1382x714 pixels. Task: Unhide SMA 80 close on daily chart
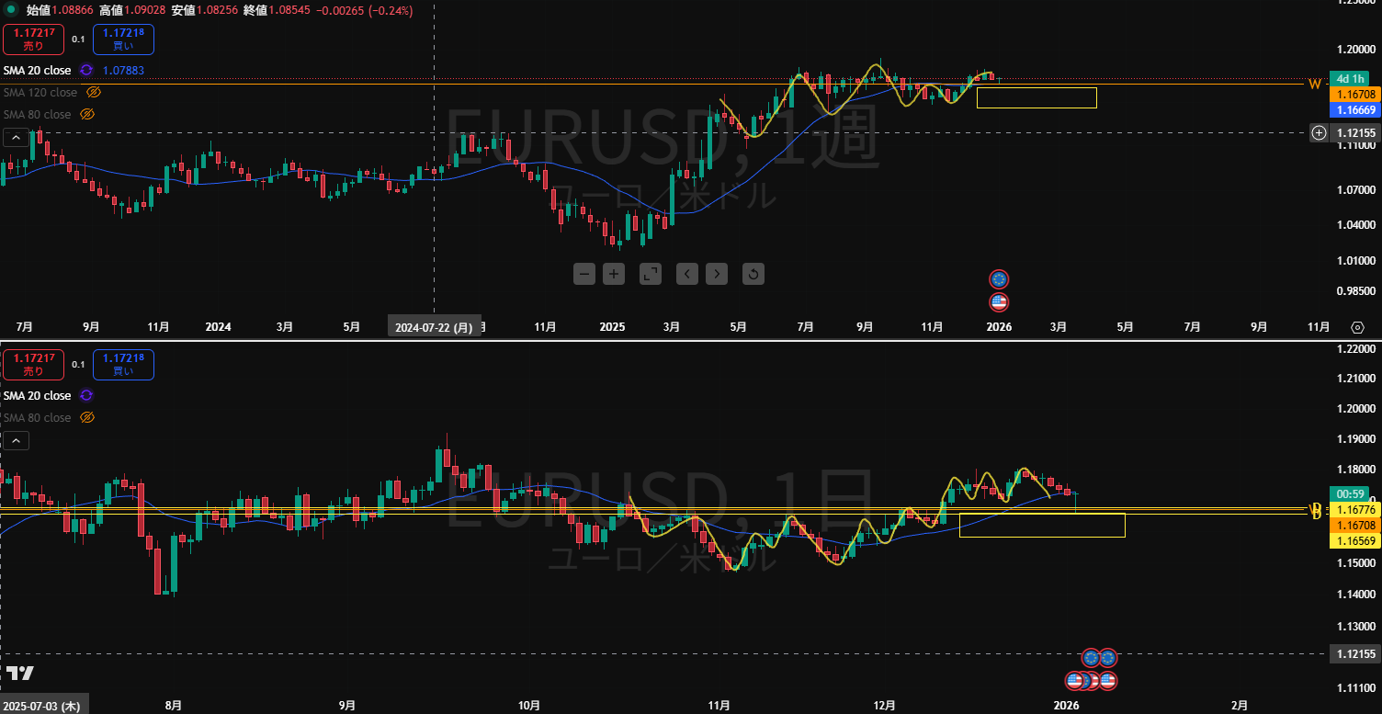pos(87,418)
